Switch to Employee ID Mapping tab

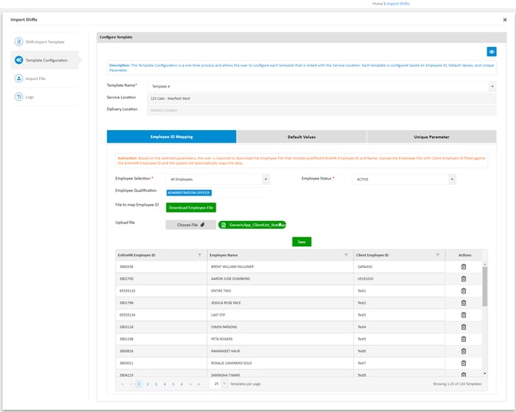click(172, 136)
